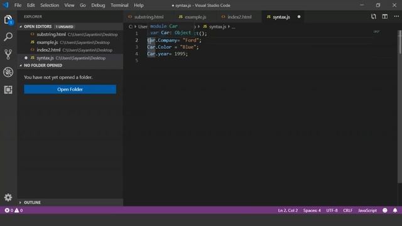402x226 pixels.
Task: Change indentation via Spaces: 4
Action: pos(312,210)
